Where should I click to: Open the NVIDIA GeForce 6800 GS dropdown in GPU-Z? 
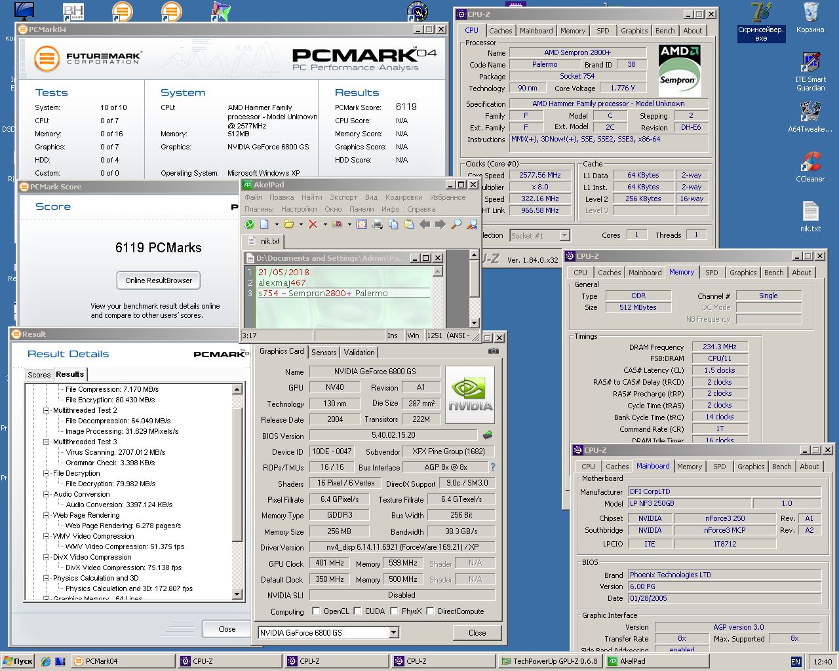click(393, 632)
